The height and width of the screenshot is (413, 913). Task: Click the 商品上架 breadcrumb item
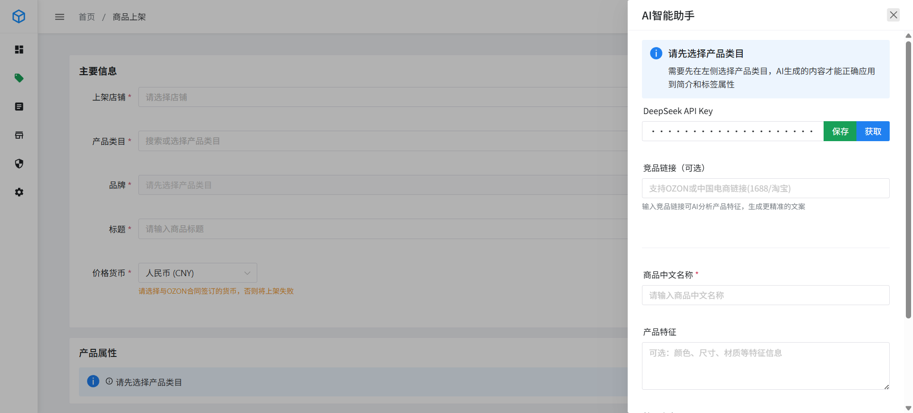pos(129,17)
